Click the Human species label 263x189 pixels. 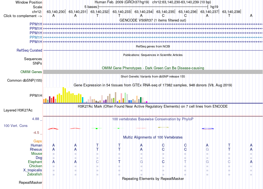36,145
